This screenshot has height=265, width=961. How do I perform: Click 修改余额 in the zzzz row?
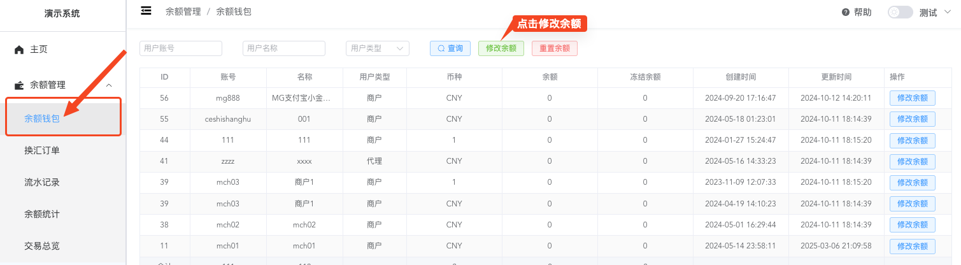[913, 161]
